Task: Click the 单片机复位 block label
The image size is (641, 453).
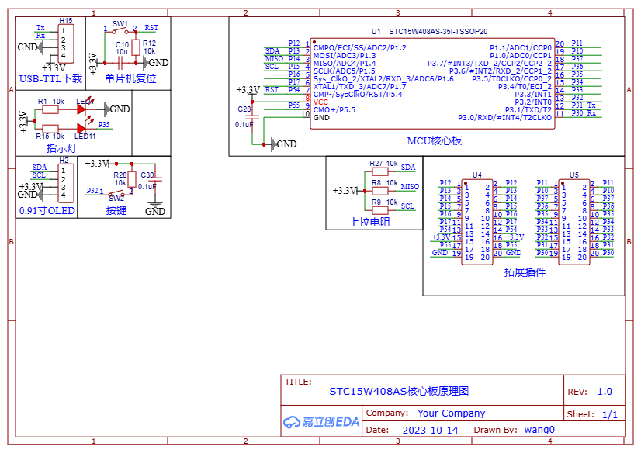Action: tap(130, 78)
